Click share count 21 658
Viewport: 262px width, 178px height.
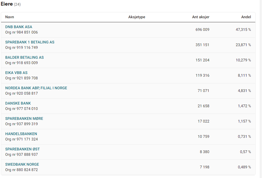click(x=203, y=106)
